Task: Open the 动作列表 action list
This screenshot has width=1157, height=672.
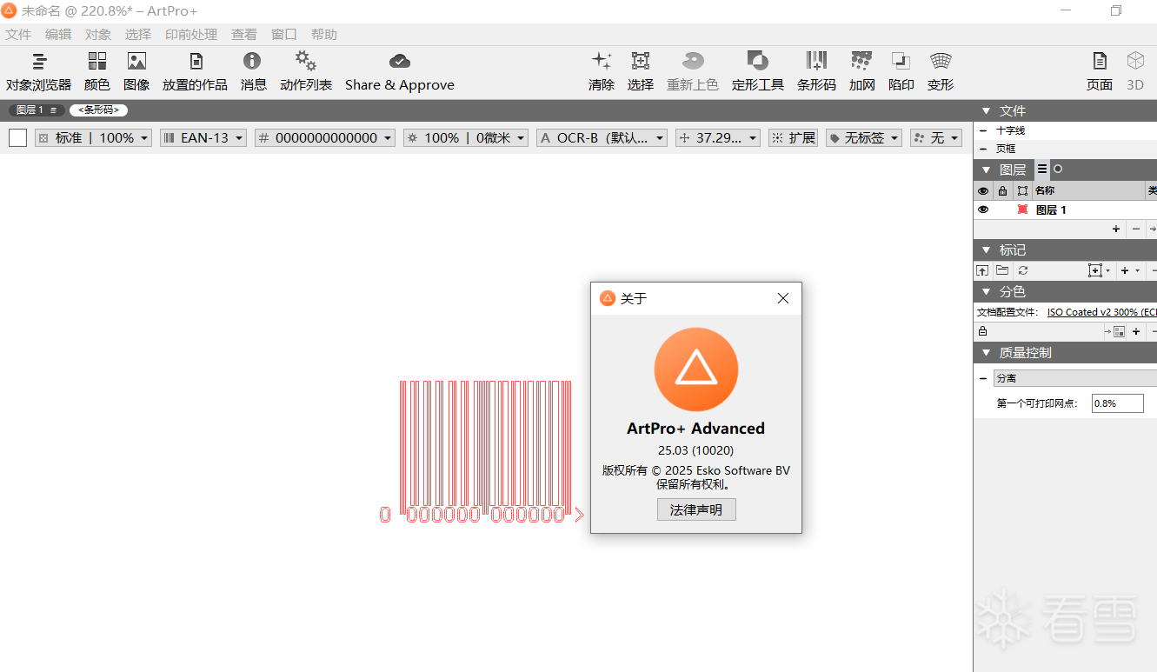Action: tap(306, 71)
